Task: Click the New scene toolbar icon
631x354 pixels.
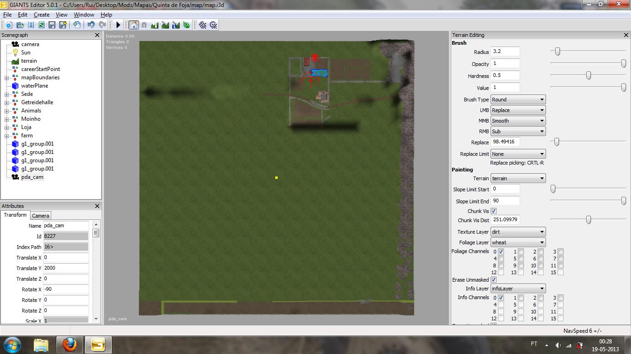Action: (x=9, y=25)
